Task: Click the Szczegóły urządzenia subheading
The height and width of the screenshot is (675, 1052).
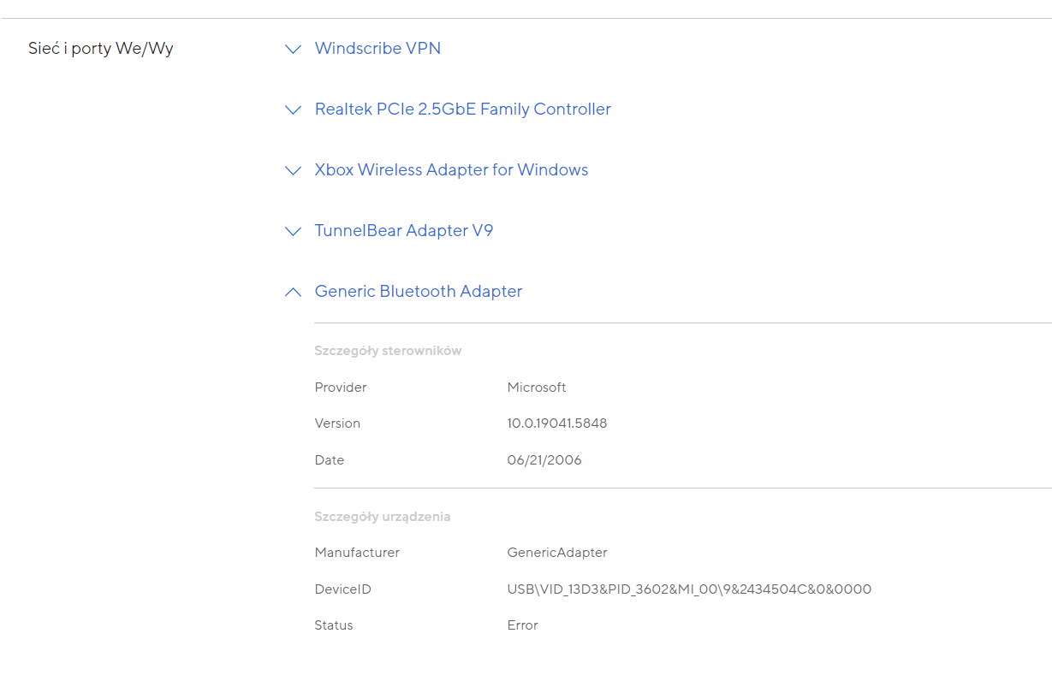Action: pos(382,517)
